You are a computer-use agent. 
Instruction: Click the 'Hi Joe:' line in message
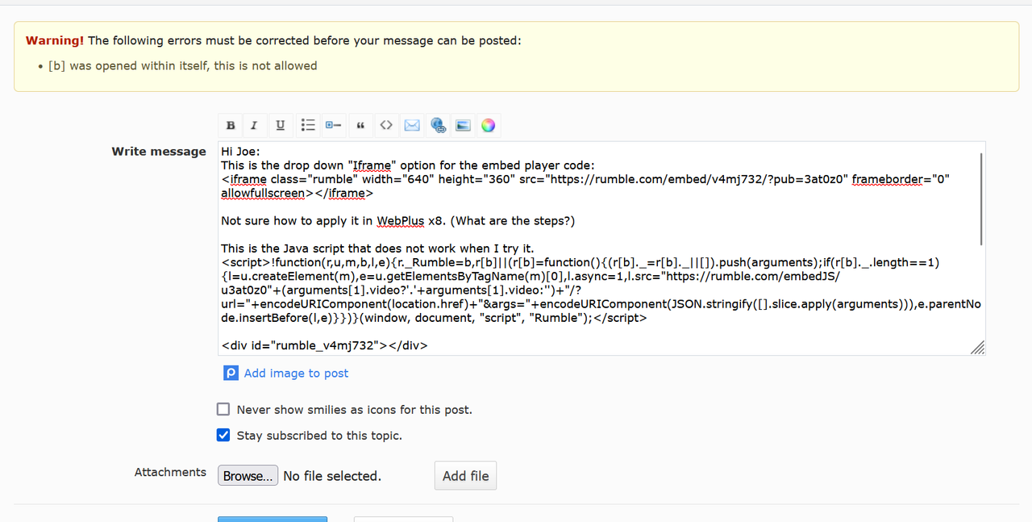(240, 152)
